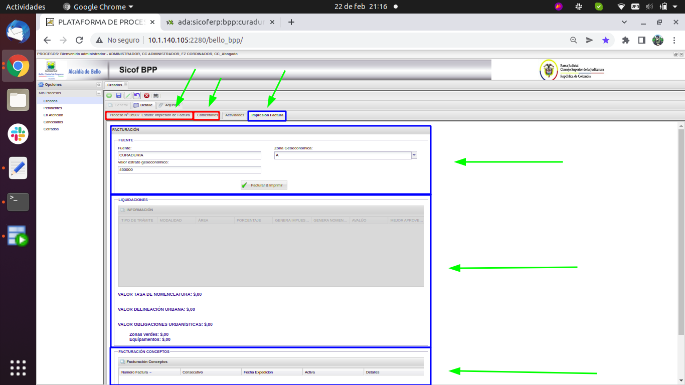Image resolution: width=685 pixels, height=385 pixels.
Task: Click the Valor estrato geoeconómico field
Action: coord(189,170)
